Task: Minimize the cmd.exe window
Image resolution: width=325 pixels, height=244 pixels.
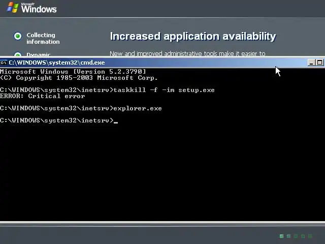Action: tap(311, 63)
